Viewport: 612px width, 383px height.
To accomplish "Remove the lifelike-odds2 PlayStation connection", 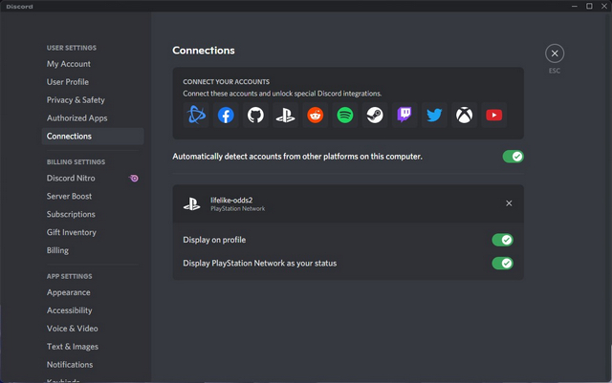I will [x=509, y=203].
